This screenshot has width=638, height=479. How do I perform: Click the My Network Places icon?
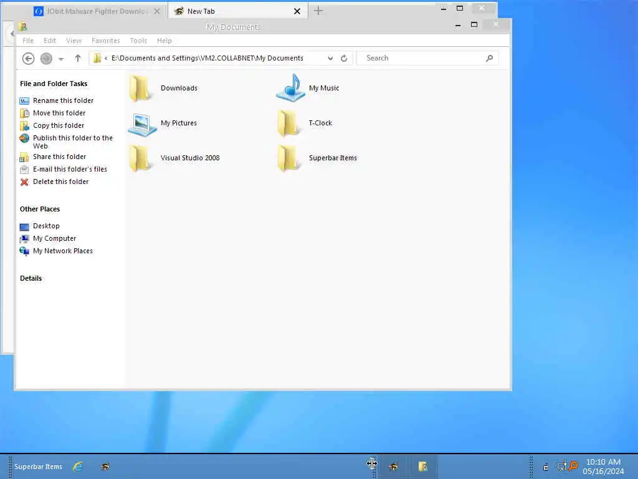pyautogui.click(x=24, y=251)
